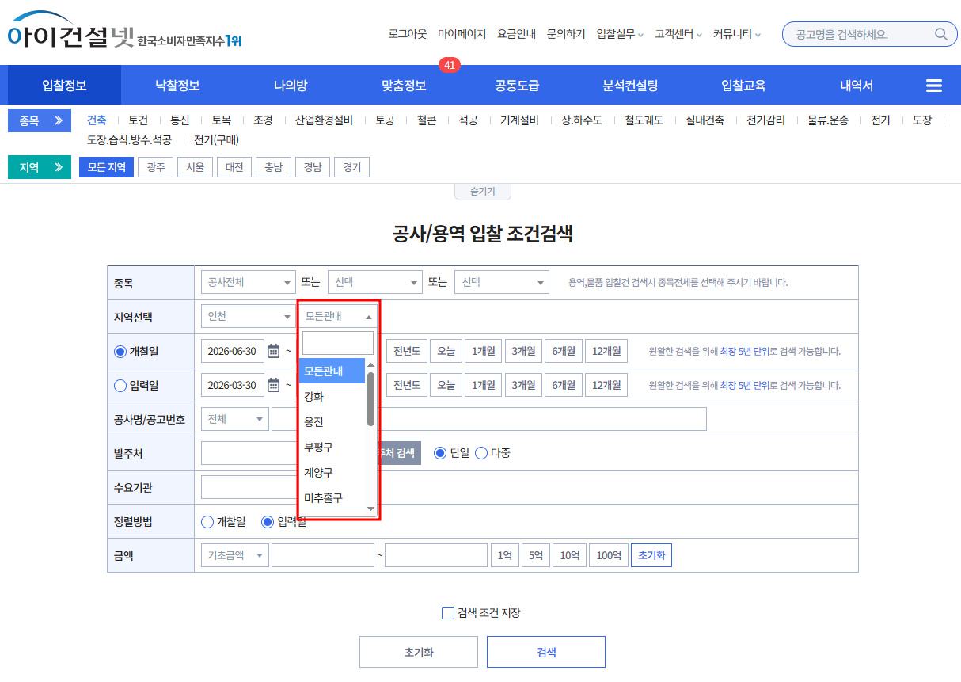
Task: Choose the 토건 category link
Action: 138,120
